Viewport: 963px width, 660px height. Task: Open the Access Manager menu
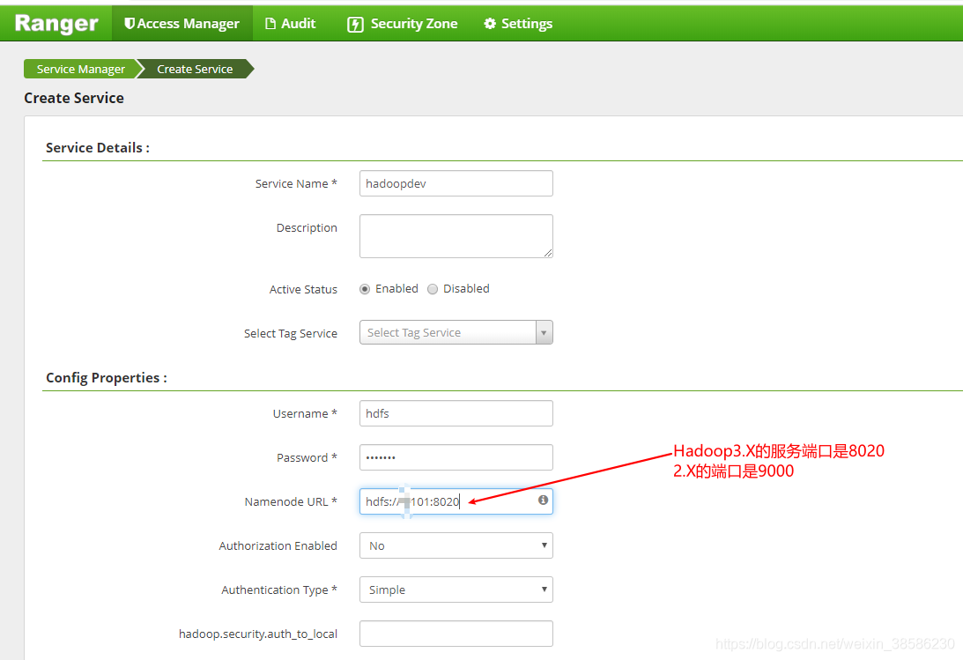tap(181, 23)
